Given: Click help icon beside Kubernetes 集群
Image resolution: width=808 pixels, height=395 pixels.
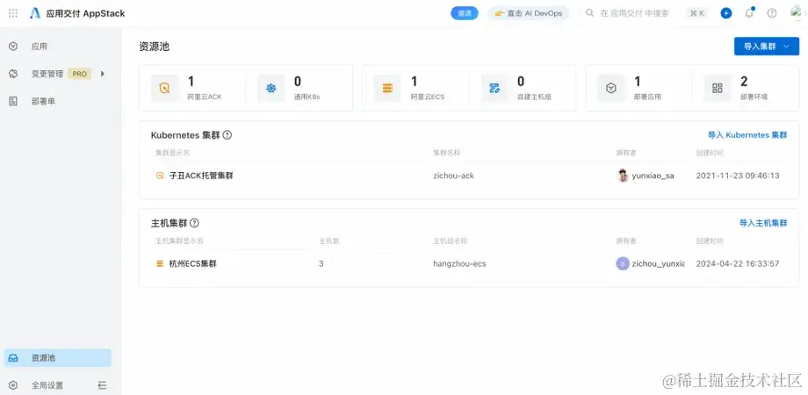Looking at the screenshot, I should (x=227, y=135).
